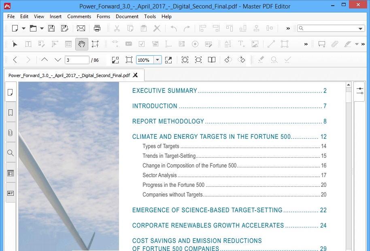The height and width of the screenshot is (251, 370).
Task: Open the search box dropdown arrow
Action: (360, 29)
